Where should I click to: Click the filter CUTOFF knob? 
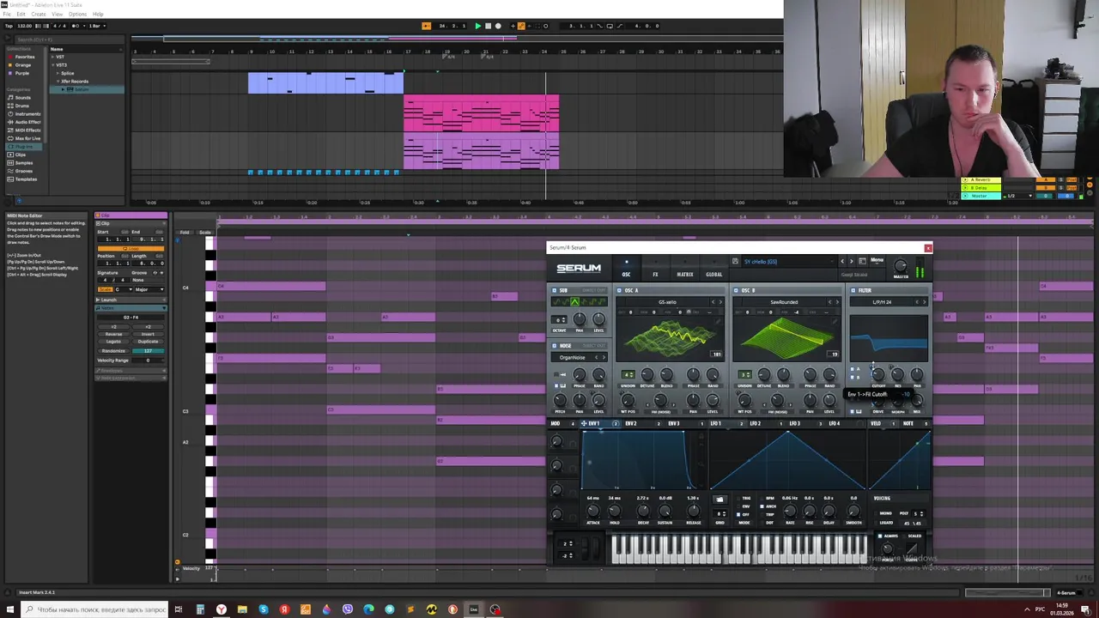pyautogui.click(x=877, y=373)
